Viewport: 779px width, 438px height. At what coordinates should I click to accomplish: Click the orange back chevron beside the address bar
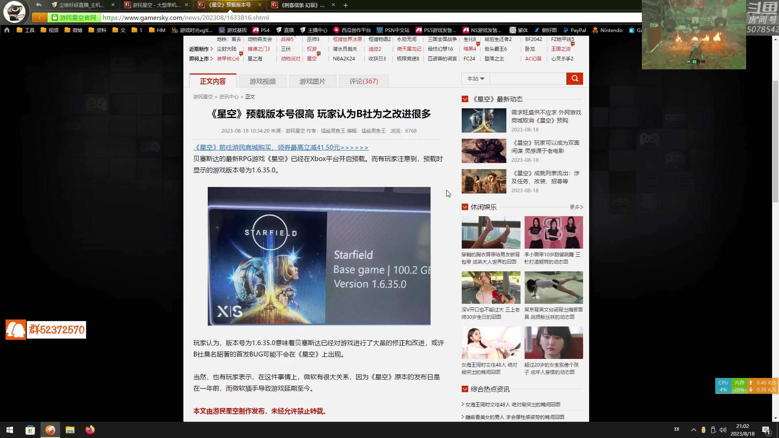point(39,17)
